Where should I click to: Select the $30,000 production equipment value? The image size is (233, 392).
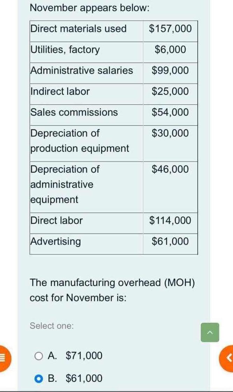pyautogui.click(x=170, y=133)
